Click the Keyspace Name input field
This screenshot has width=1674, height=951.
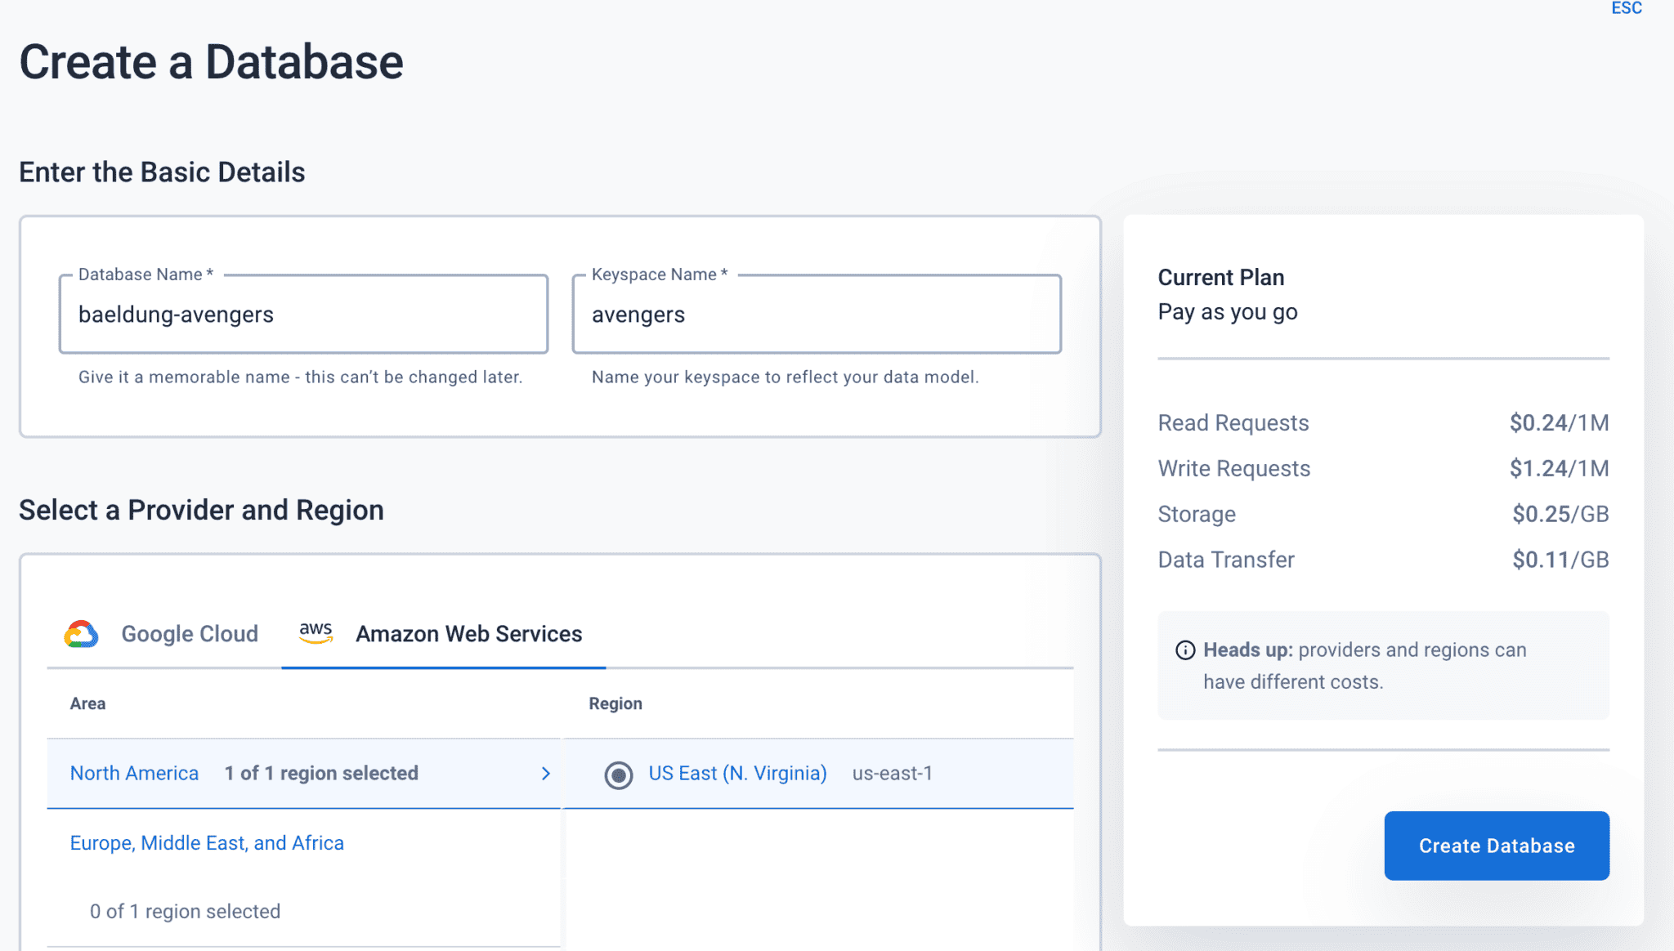point(816,315)
